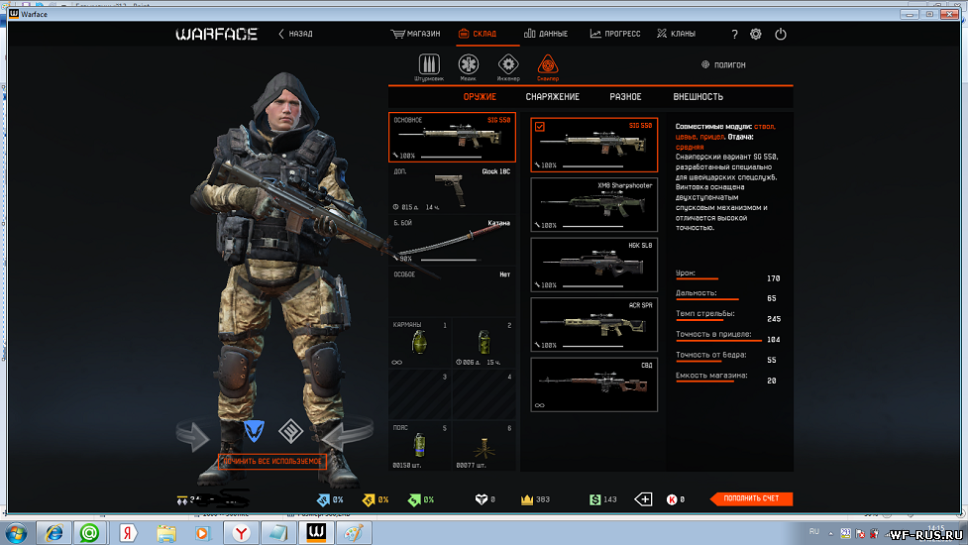Open settings gear icon in Warface
This screenshot has width=968, height=545.
coord(756,34)
